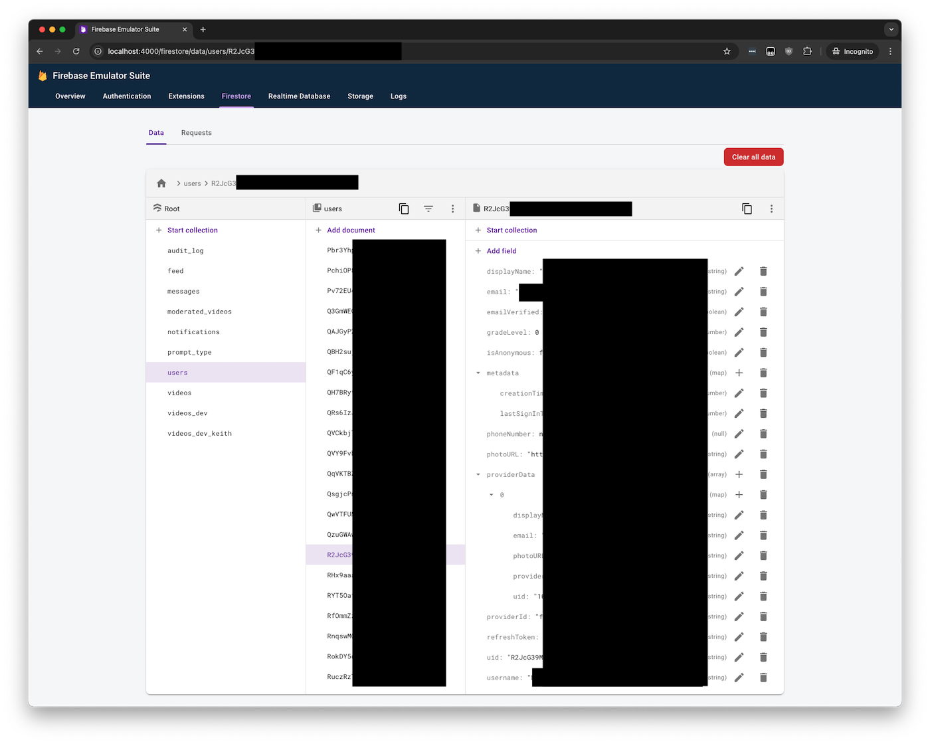Open a new browser tab
This screenshot has width=930, height=744.
pos(203,29)
